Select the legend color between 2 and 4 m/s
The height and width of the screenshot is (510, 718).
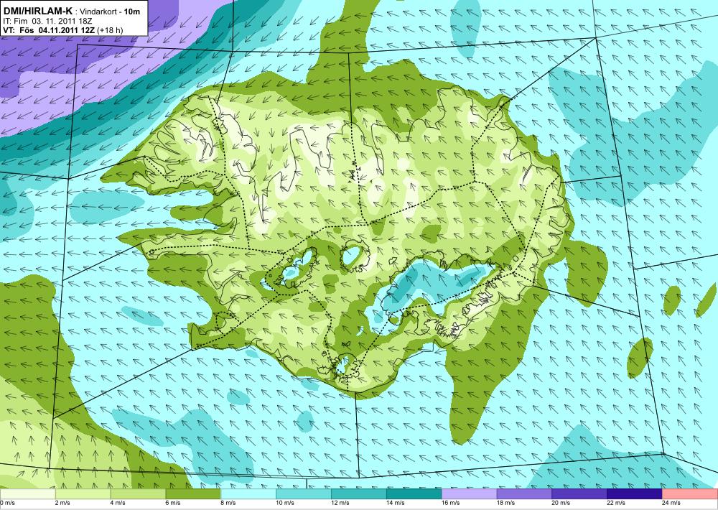tap(83, 494)
